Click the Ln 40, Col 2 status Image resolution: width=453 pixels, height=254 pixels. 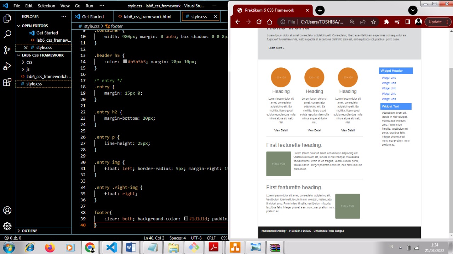click(154, 238)
